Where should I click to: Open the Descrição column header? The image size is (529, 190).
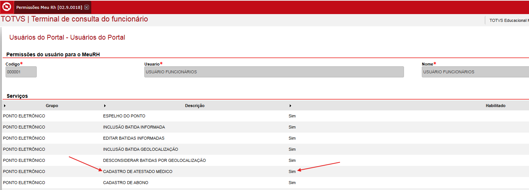tap(195, 106)
